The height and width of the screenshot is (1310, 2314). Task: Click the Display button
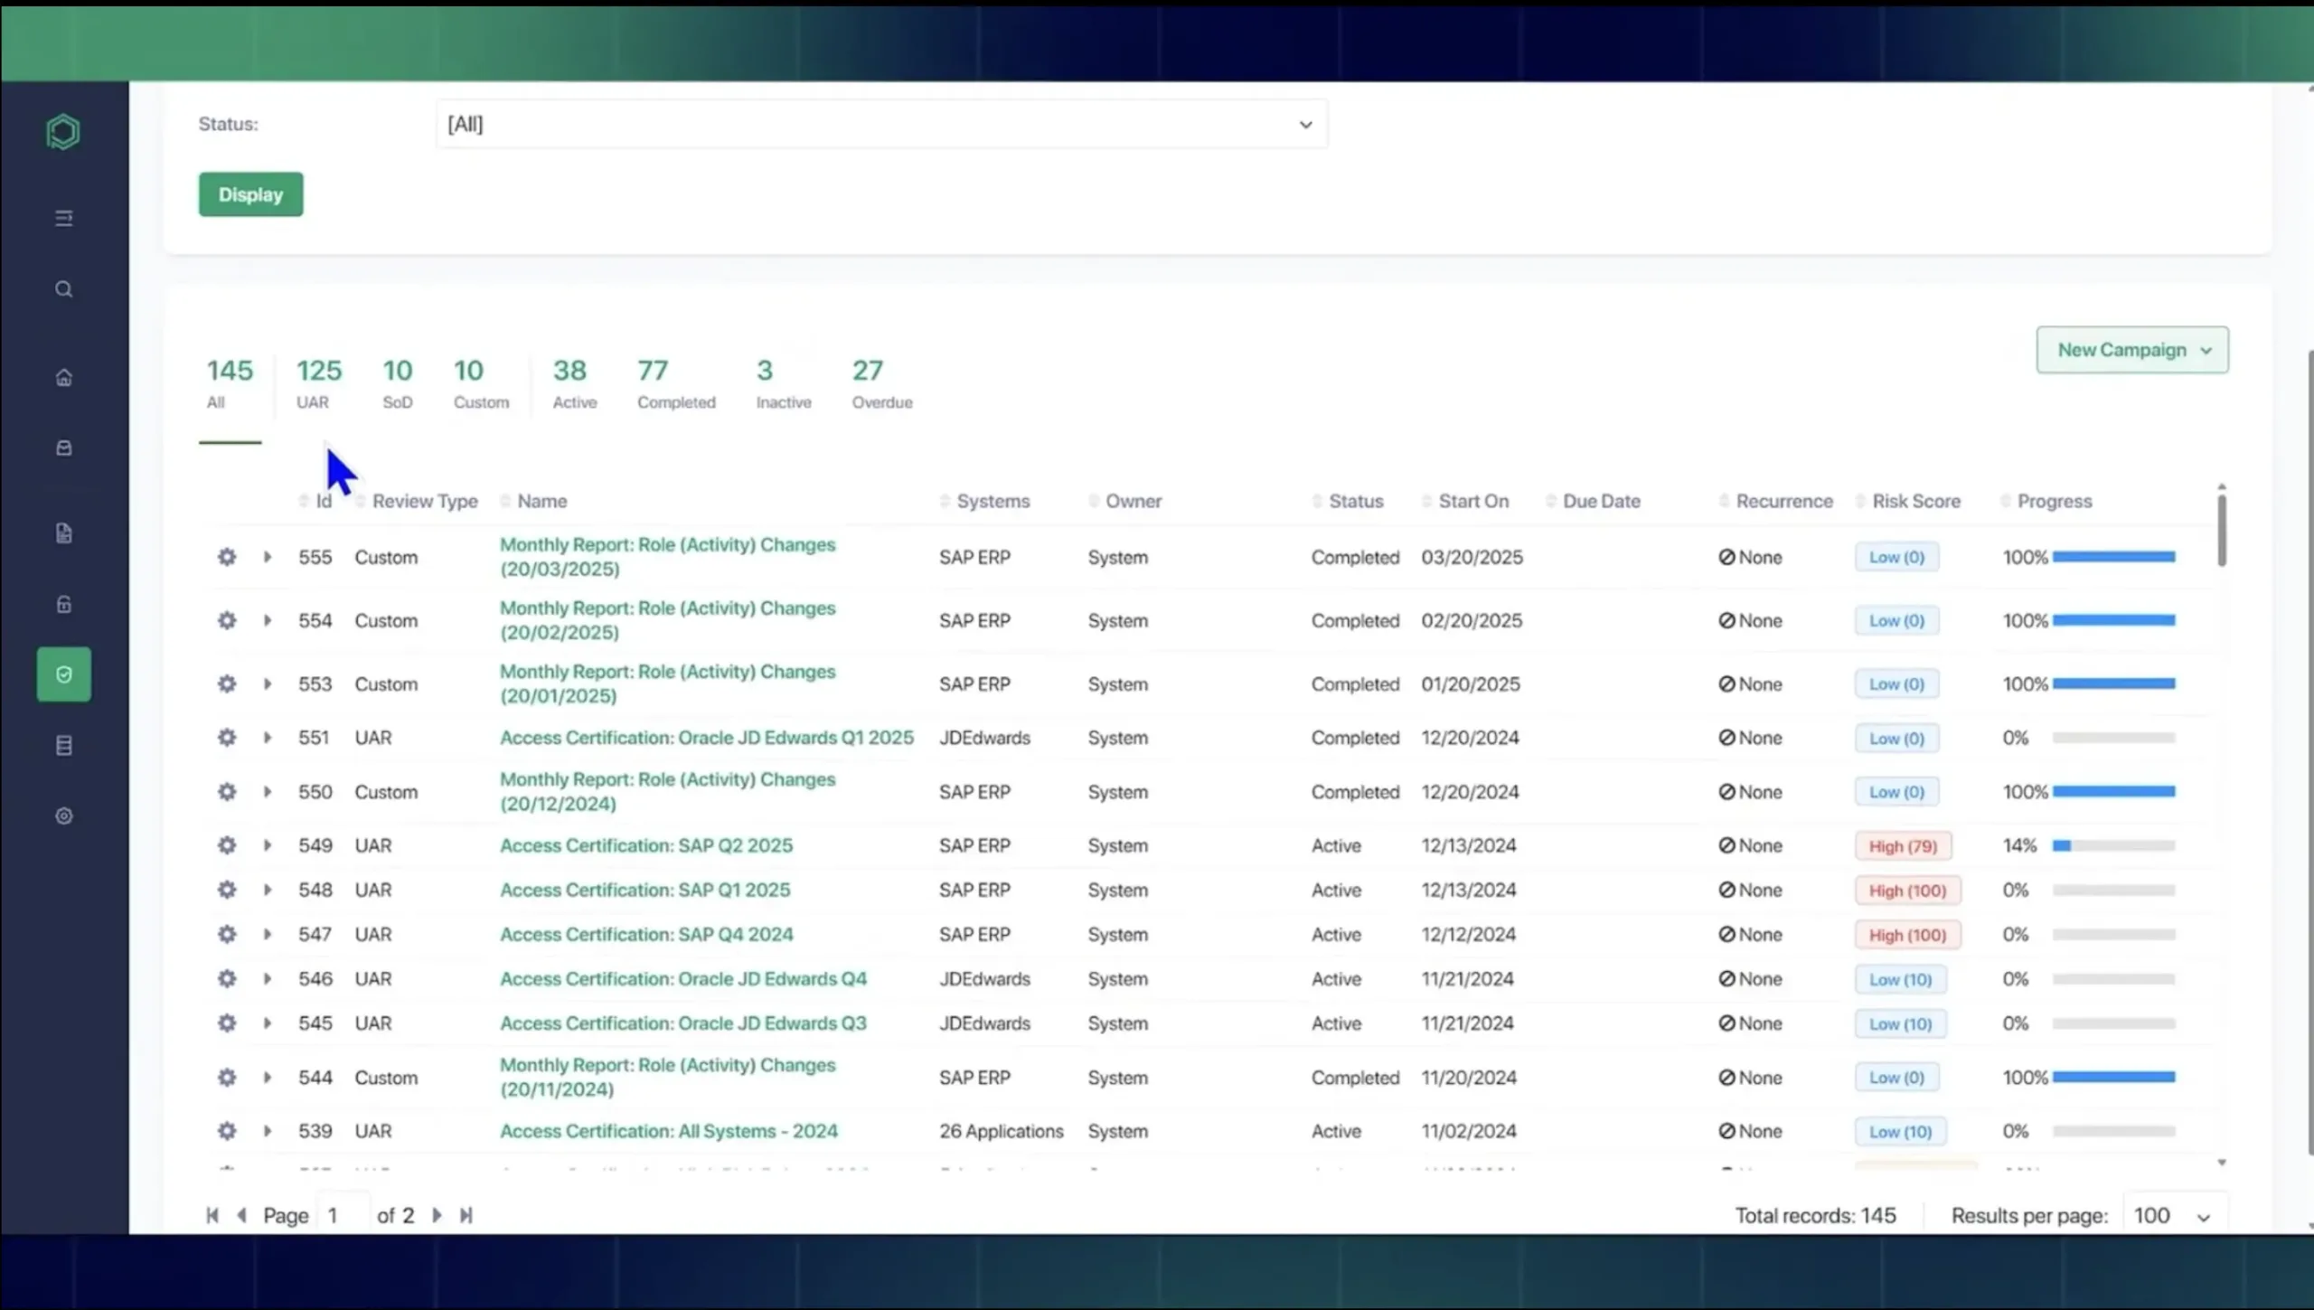click(x=250, y=194)
